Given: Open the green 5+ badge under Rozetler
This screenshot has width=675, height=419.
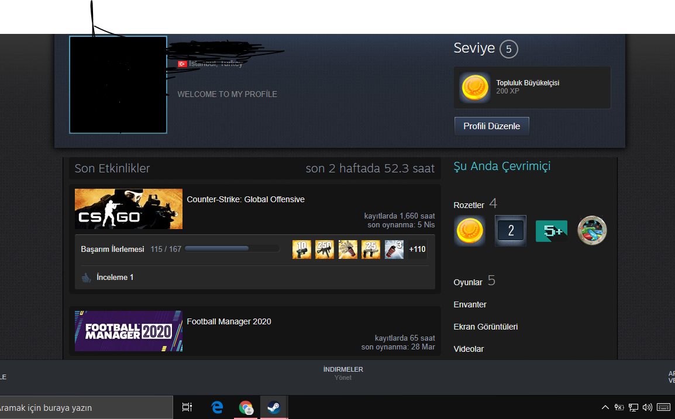Looking at the screenshot, I should [552, 231].
